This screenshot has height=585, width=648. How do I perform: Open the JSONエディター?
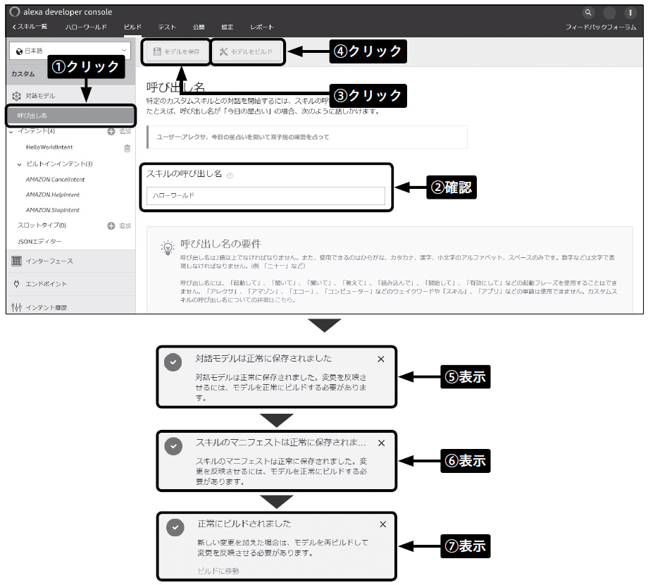pos(39,242)
